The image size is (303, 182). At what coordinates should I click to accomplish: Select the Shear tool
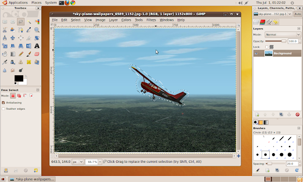13,46
